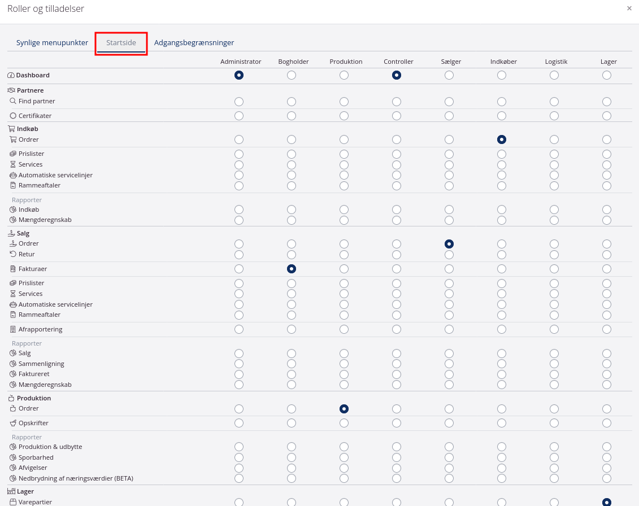Click the Administrator column header
Image resolution: width=639 pixels, height=506 pixels.
coord(241,62)
